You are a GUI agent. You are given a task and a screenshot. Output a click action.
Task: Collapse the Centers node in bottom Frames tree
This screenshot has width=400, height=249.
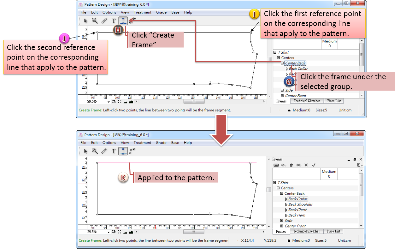pos(278,188)
